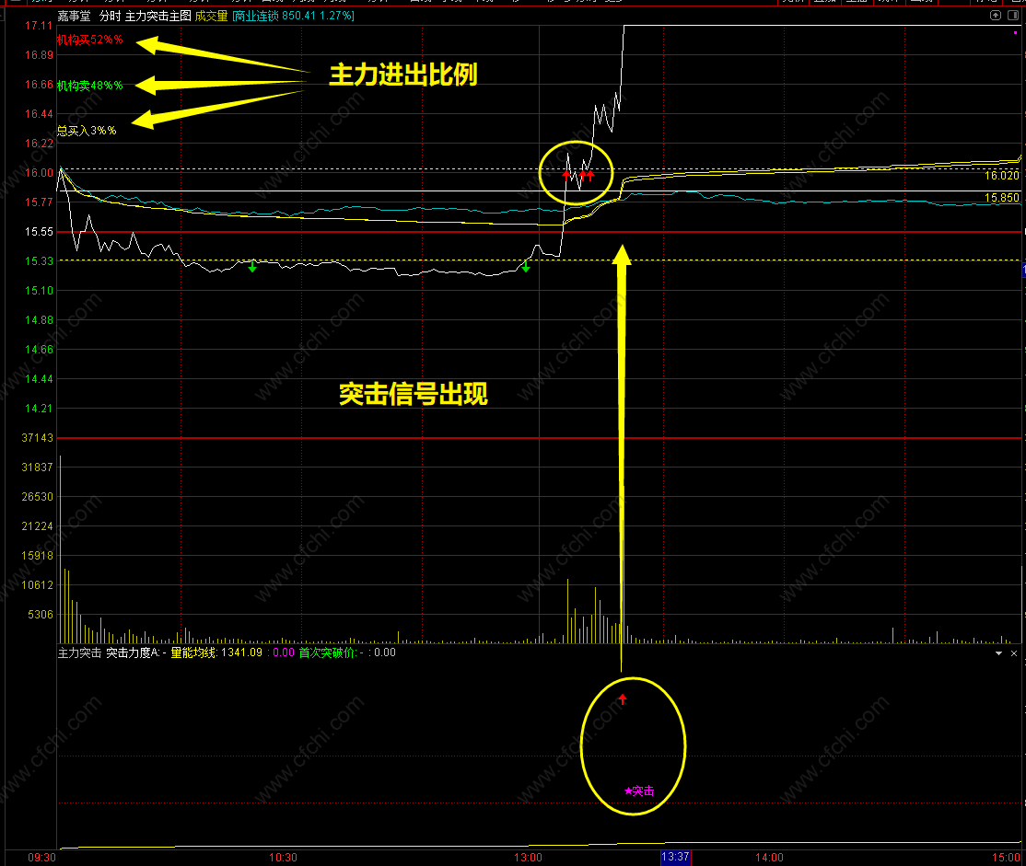Click the 17.11 top price label
The image size is (1026, 866).
click(39, 26)
